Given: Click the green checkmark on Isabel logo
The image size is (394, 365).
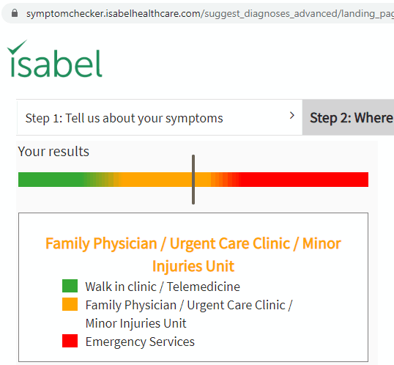Looking at the screenshot, I should [17, 47].
